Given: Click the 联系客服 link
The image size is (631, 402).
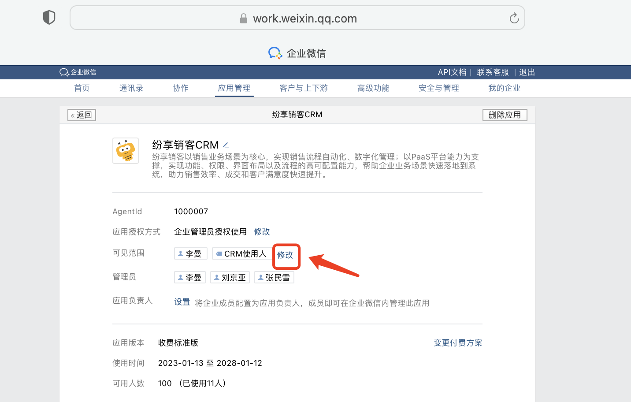Looking at the screenshot, I should pyautogui.click(x=493, y=72).
